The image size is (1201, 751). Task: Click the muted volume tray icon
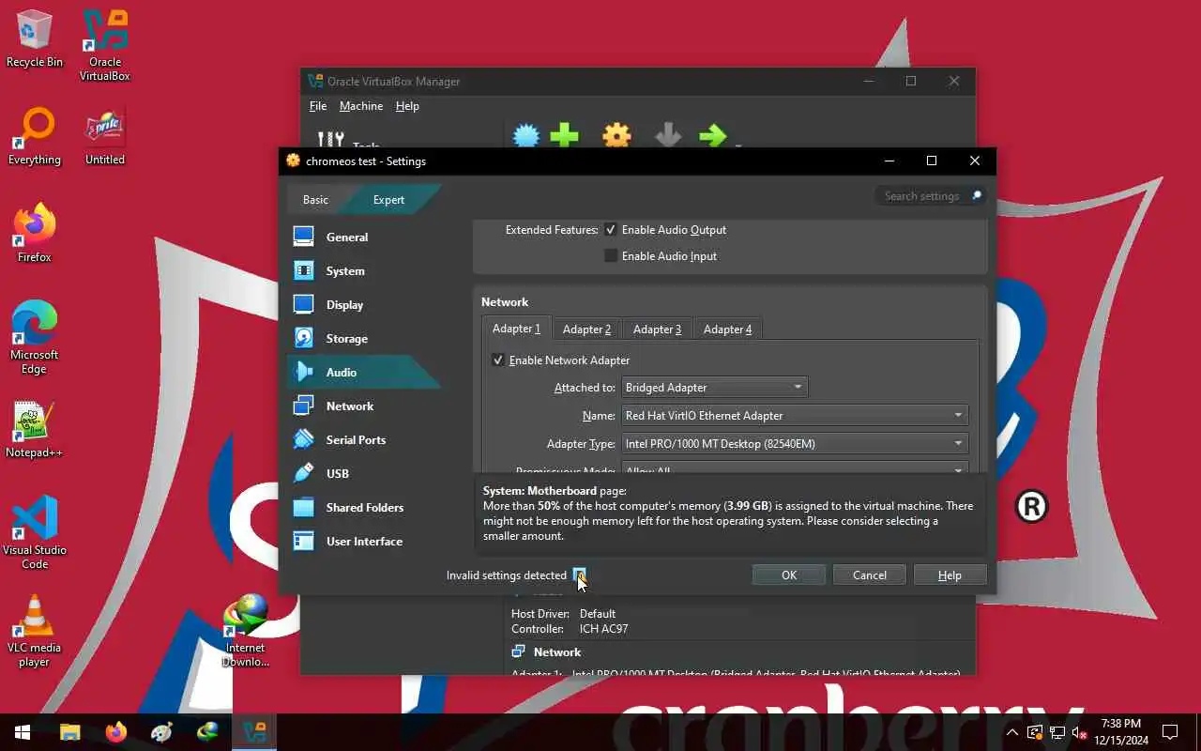1079,732
